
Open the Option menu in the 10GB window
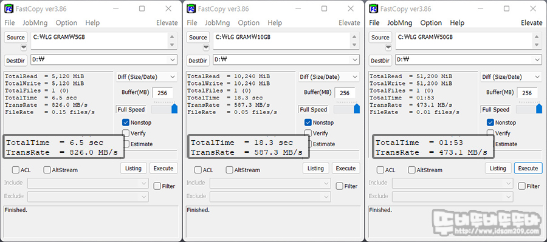(249, 22)
